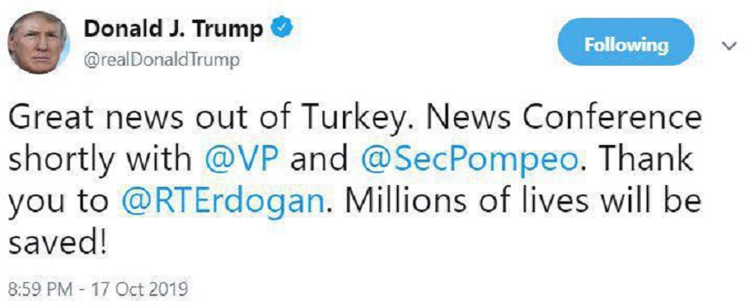745x307 pixels.
Task: Toggle the Following button
Action: point(626,44)
